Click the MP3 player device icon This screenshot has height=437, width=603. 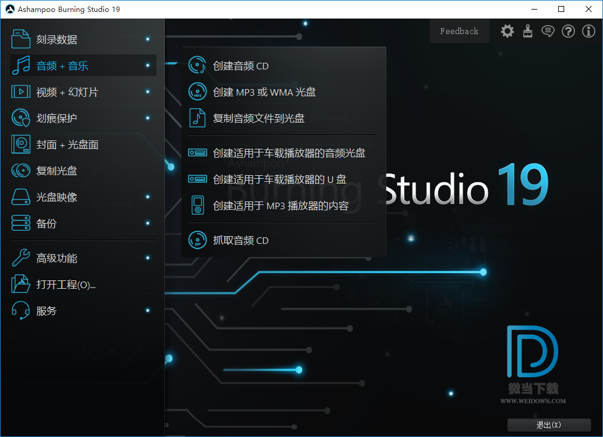[x=197, y=205]
